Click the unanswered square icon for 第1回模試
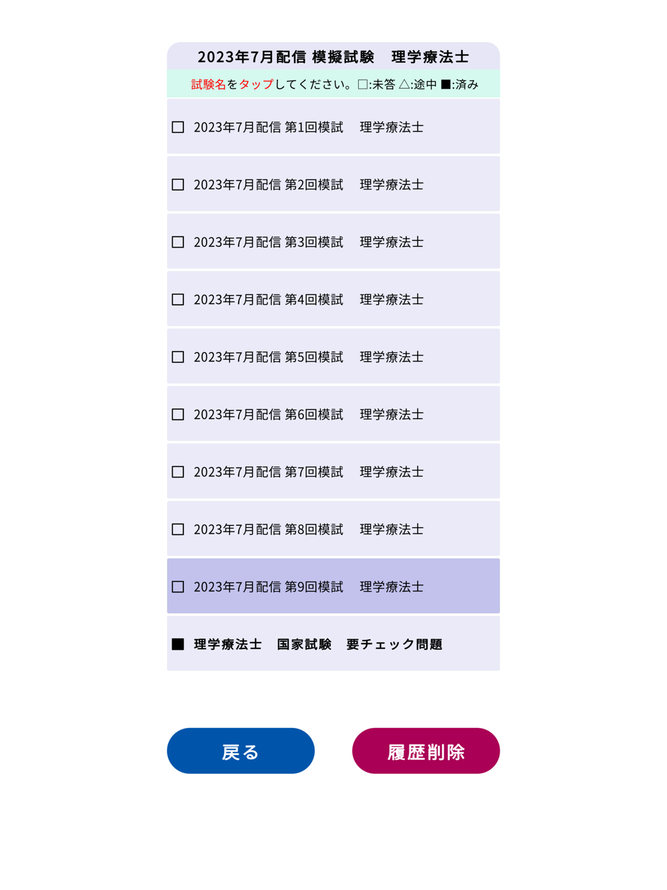Image resolution: width=667 pixels, height=890 pixels. tap(178, 127)
